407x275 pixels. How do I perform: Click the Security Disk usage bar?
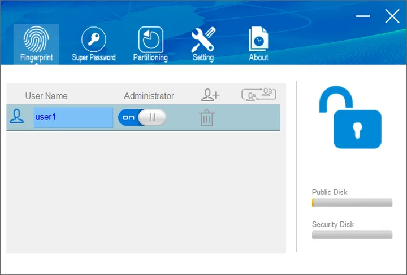click(352, 235)
